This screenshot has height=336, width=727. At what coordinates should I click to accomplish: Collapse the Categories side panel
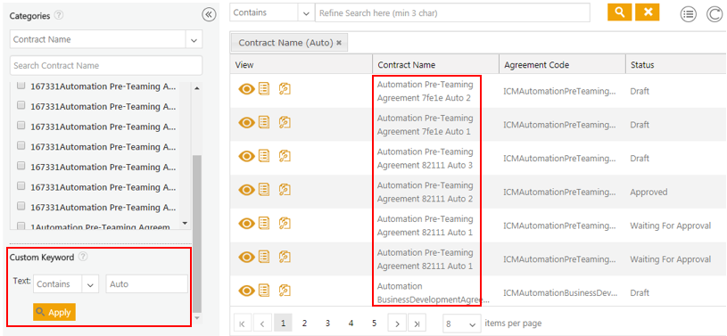coord(209,15)
